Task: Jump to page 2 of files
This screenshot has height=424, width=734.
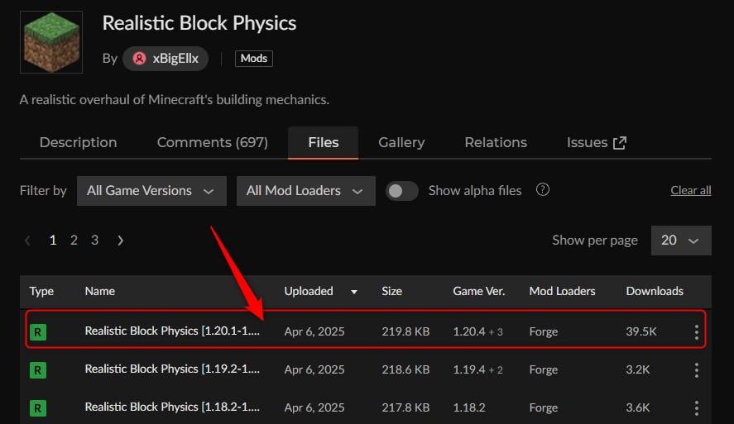Action: click(x=74, y=241)
